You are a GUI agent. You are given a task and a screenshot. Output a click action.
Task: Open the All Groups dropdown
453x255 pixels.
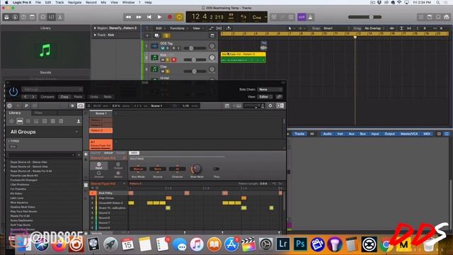pos(44,132)
